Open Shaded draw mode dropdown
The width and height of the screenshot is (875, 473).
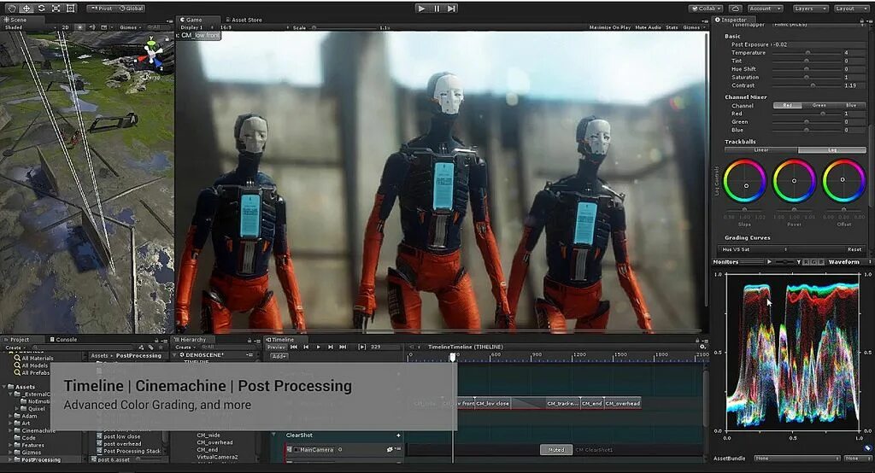click(30, 26)
